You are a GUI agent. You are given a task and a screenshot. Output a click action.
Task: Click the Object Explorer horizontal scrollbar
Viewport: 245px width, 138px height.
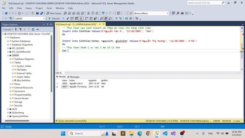click(x=17, y=121)
